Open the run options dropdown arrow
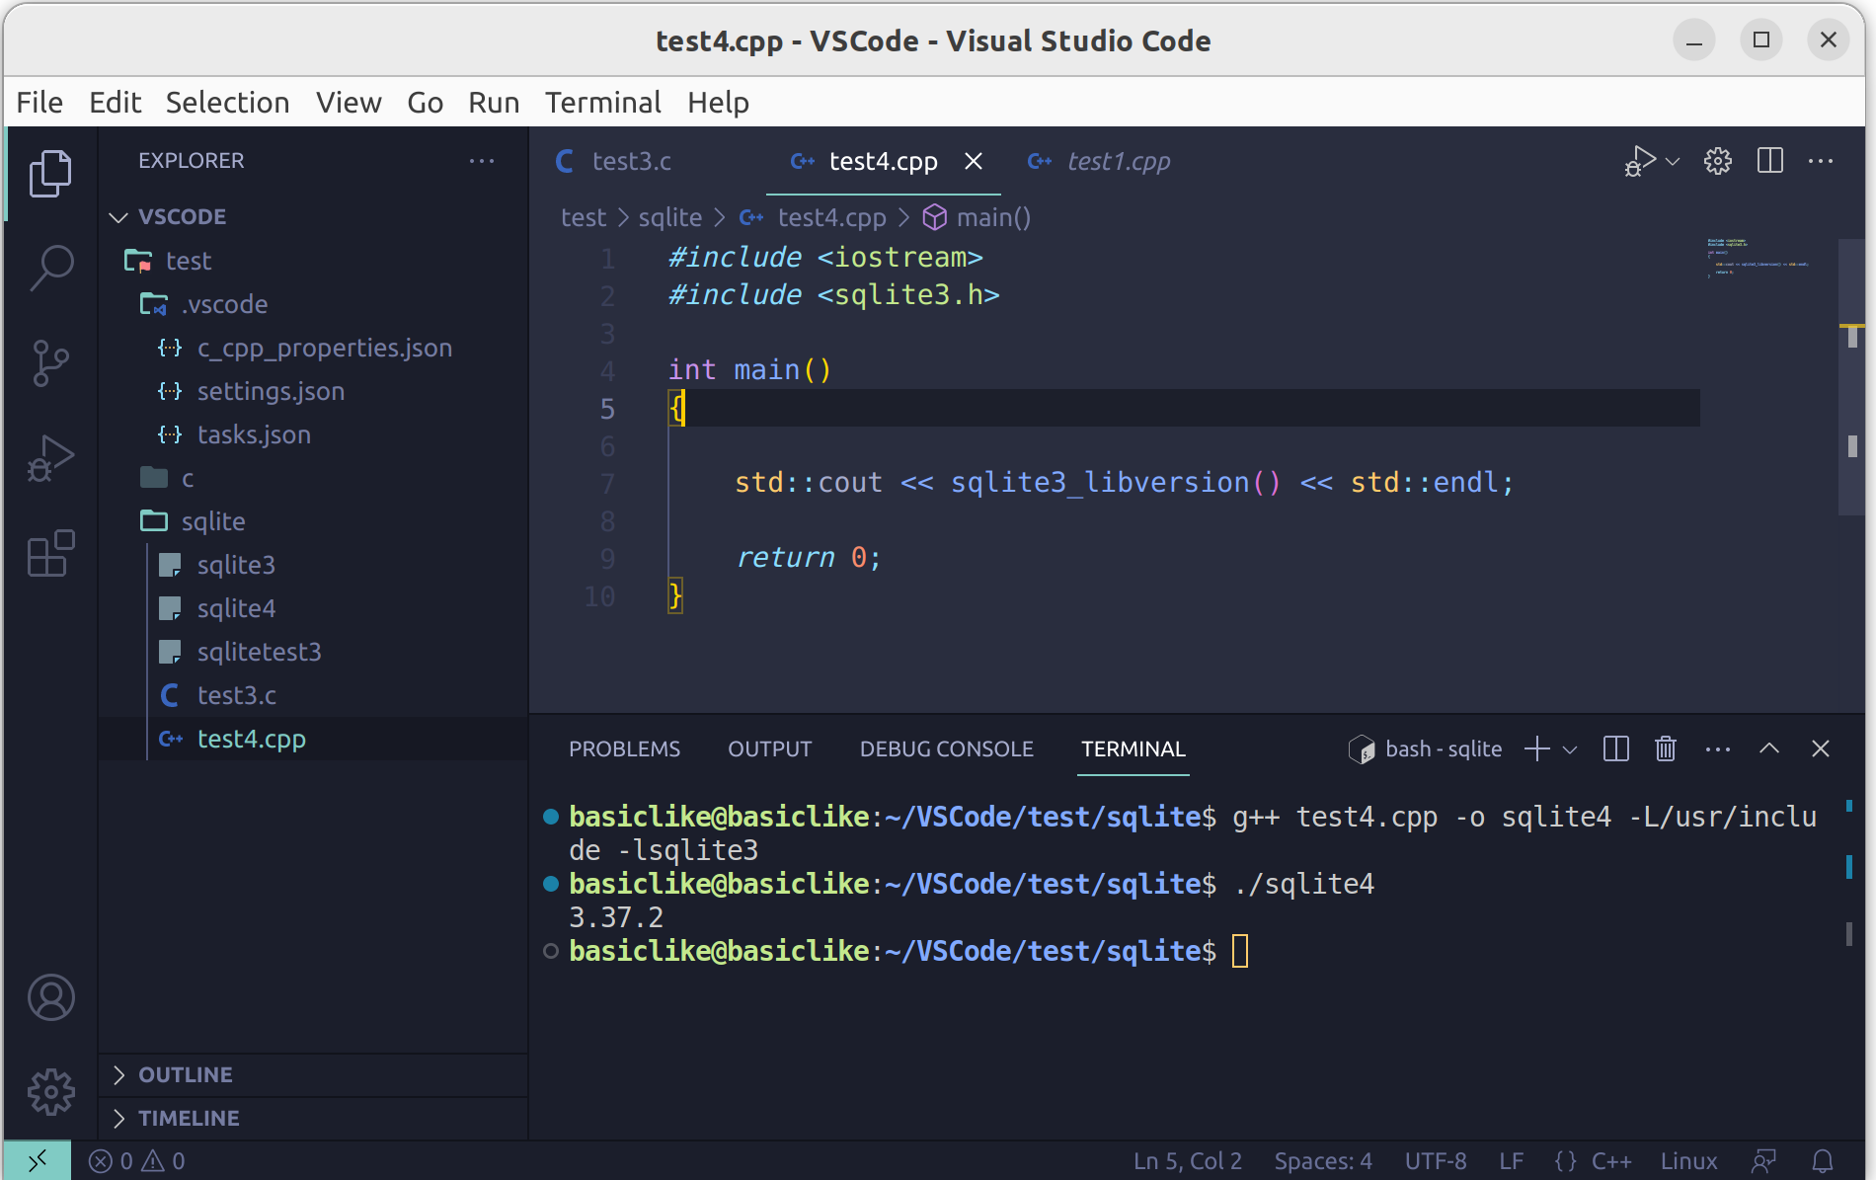Viewport: 1876px width, 1180px height. pyautogui.click(x=1673, y=161)
